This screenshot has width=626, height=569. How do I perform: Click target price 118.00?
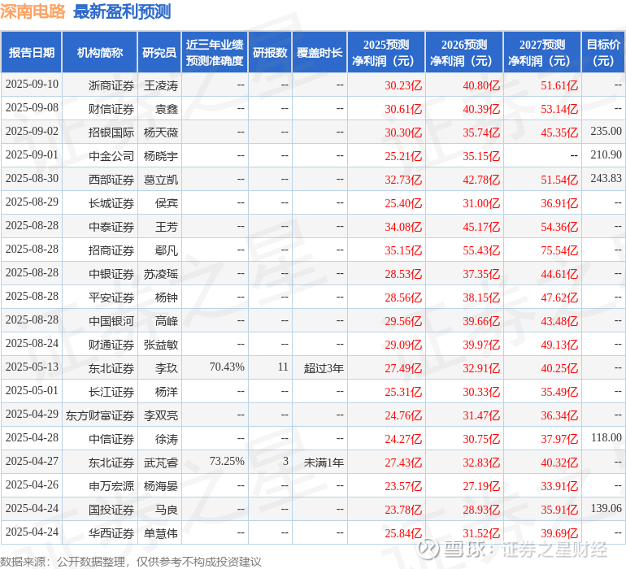click(606, 437)
